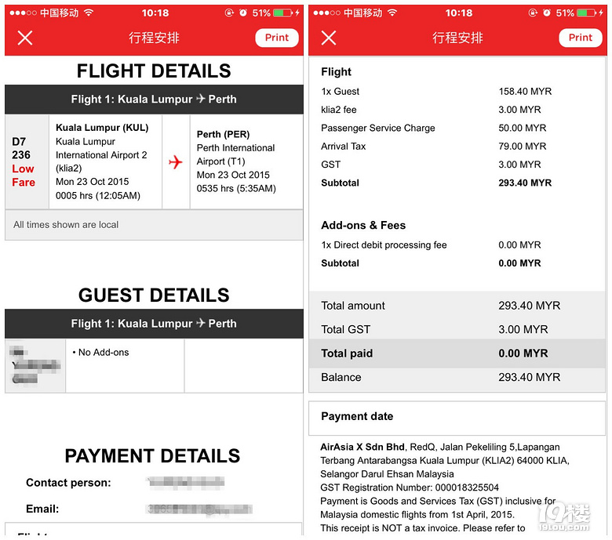The width and height of the screenshot is (612, 540).
Task: Select the Balance 293.40 MYR row
Action: 457,378
